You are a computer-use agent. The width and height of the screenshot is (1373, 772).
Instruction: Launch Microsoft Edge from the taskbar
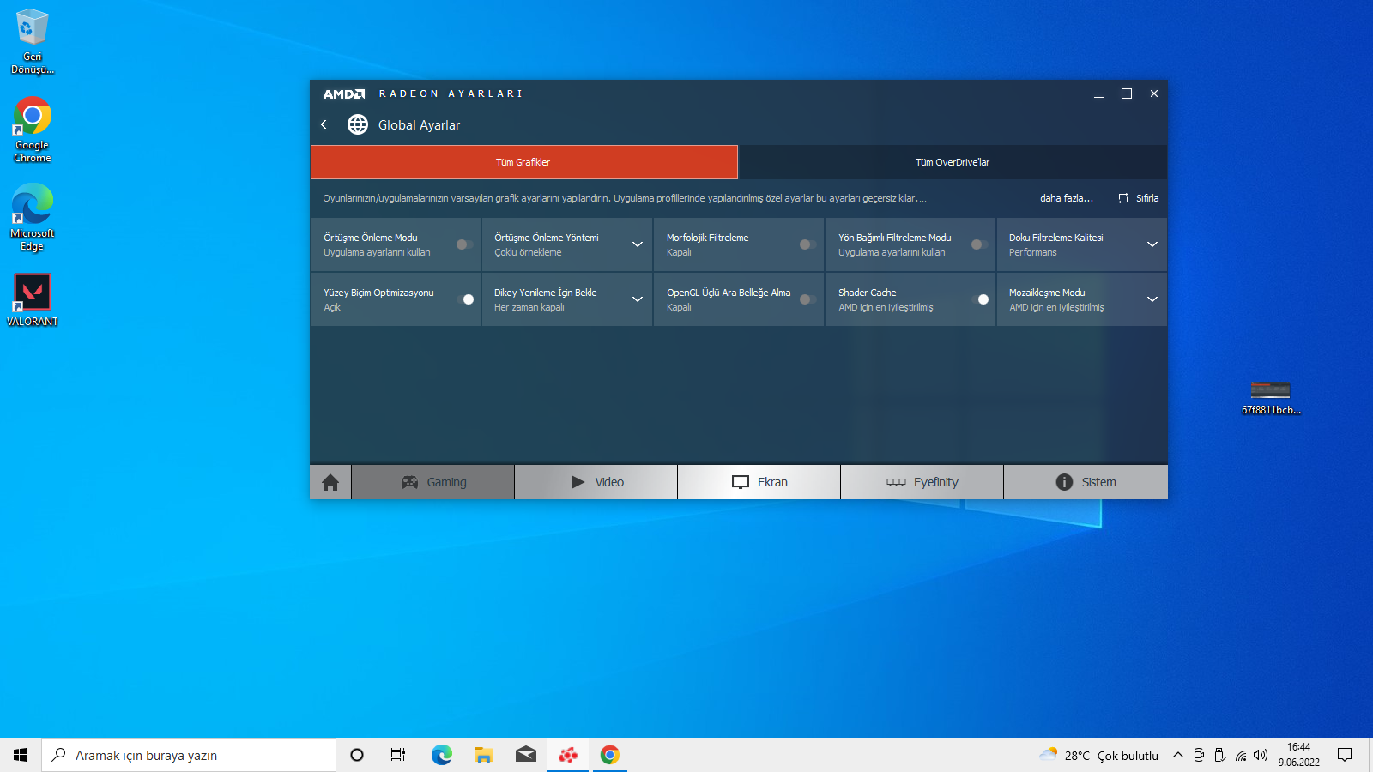[441, 755]
